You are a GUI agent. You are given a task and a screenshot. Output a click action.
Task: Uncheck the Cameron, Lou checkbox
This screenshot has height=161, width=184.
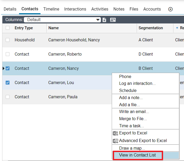point(8,82)
